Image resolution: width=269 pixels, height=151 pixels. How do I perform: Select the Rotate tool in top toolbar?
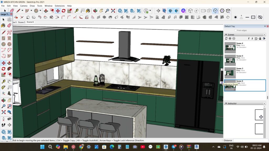point(64,10)
